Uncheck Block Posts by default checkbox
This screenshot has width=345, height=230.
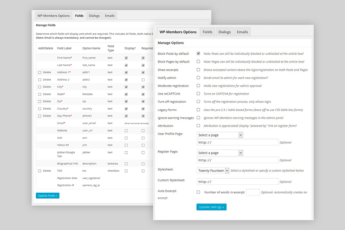(x=198, y=54)
